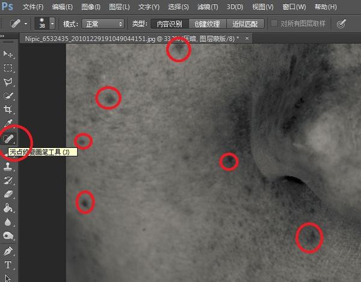361x282 pixels.
Task: Select the Move tool
Action: tap(8, 54)
